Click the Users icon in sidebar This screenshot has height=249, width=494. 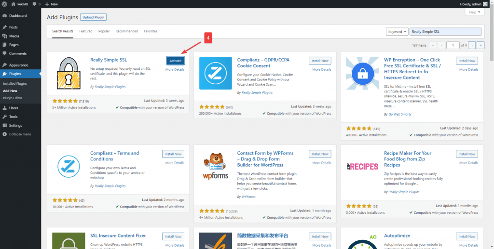click(x=4, y=108)
